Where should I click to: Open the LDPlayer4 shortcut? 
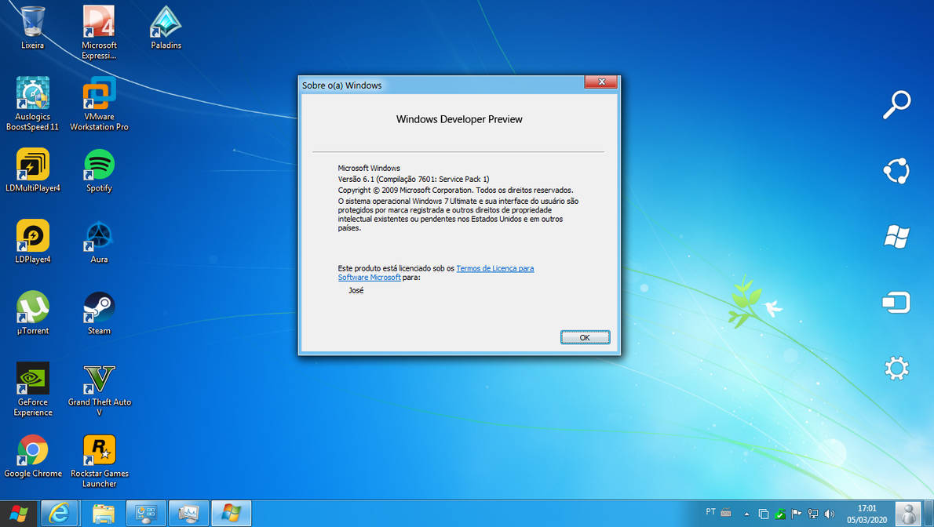pos(32,242)
